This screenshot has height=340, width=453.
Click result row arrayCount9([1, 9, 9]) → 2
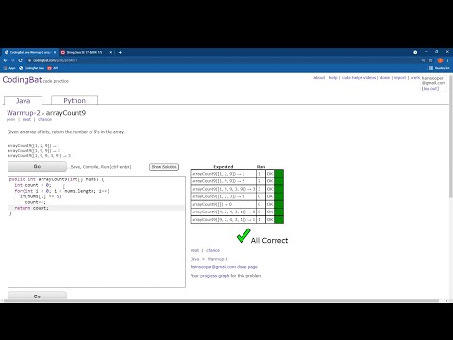pyautogui.click(x=237, y=181)
